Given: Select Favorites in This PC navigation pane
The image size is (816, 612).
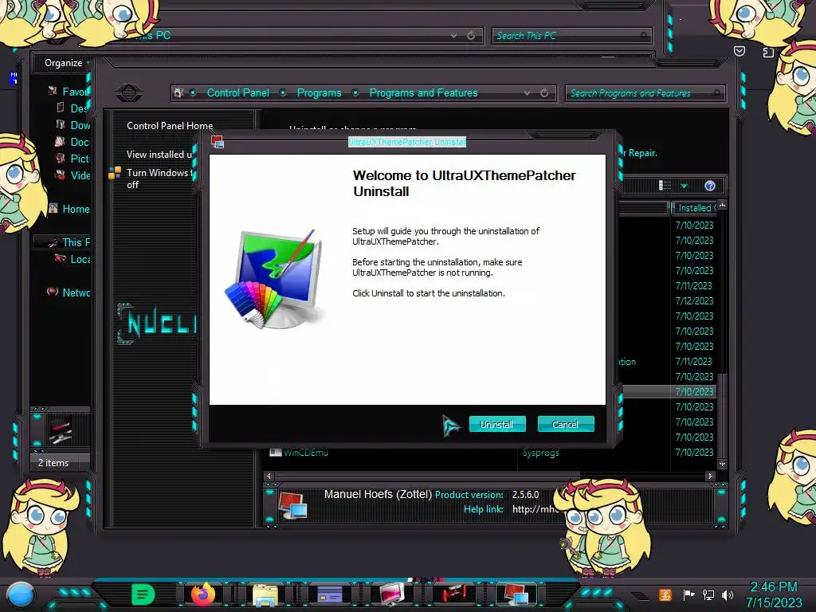Looking at the screenshot, I should pos(76,92).
